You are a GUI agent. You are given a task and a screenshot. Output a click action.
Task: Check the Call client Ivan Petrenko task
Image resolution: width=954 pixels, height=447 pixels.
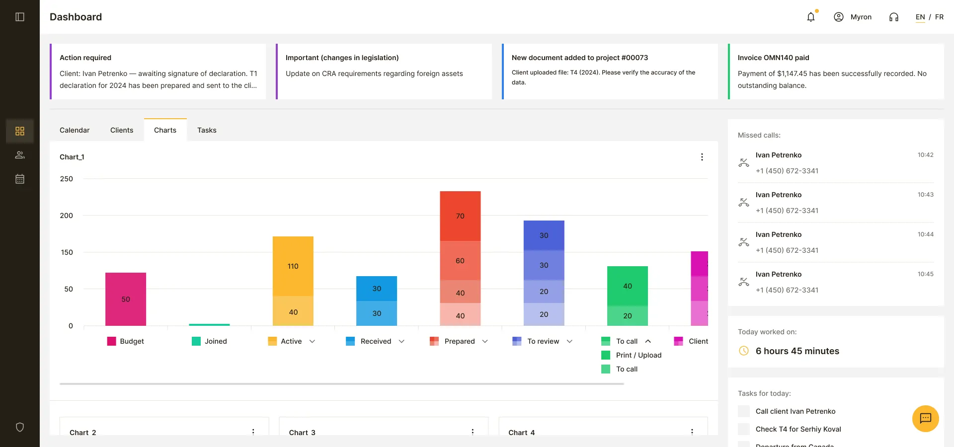coord(744,411)
